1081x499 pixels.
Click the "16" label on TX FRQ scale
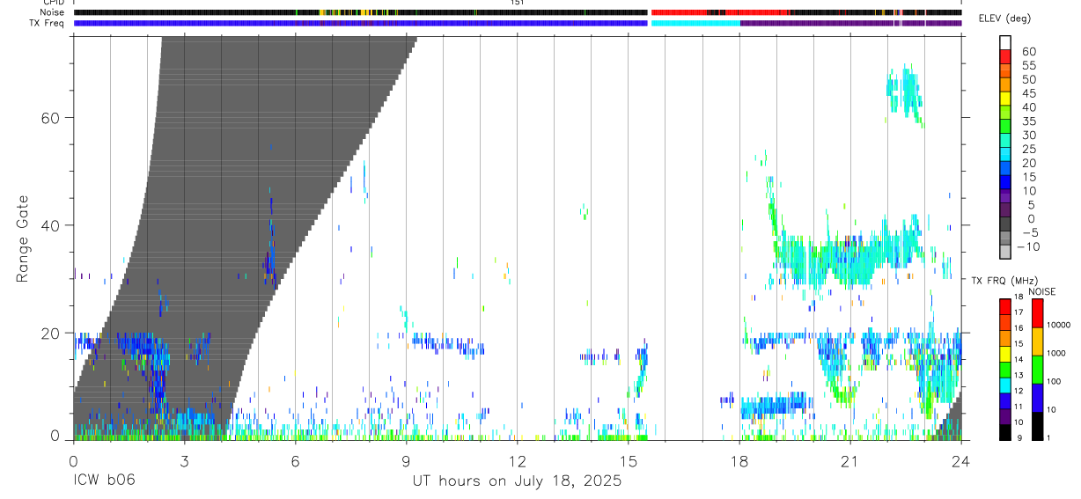pos(1018,328)
